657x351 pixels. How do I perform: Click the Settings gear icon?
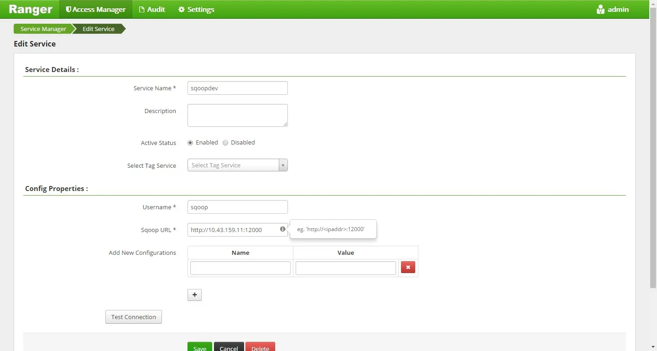click(x=181, y=9)
